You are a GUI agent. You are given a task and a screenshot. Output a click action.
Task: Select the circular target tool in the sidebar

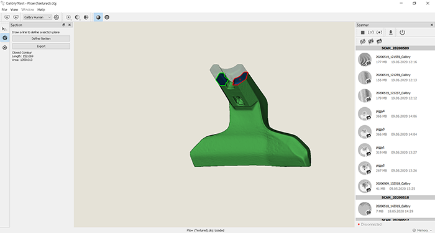click(5, 48)
